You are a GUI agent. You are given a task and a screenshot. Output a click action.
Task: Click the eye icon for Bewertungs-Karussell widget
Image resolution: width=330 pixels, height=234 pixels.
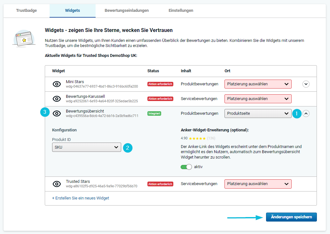click(57, 99)
